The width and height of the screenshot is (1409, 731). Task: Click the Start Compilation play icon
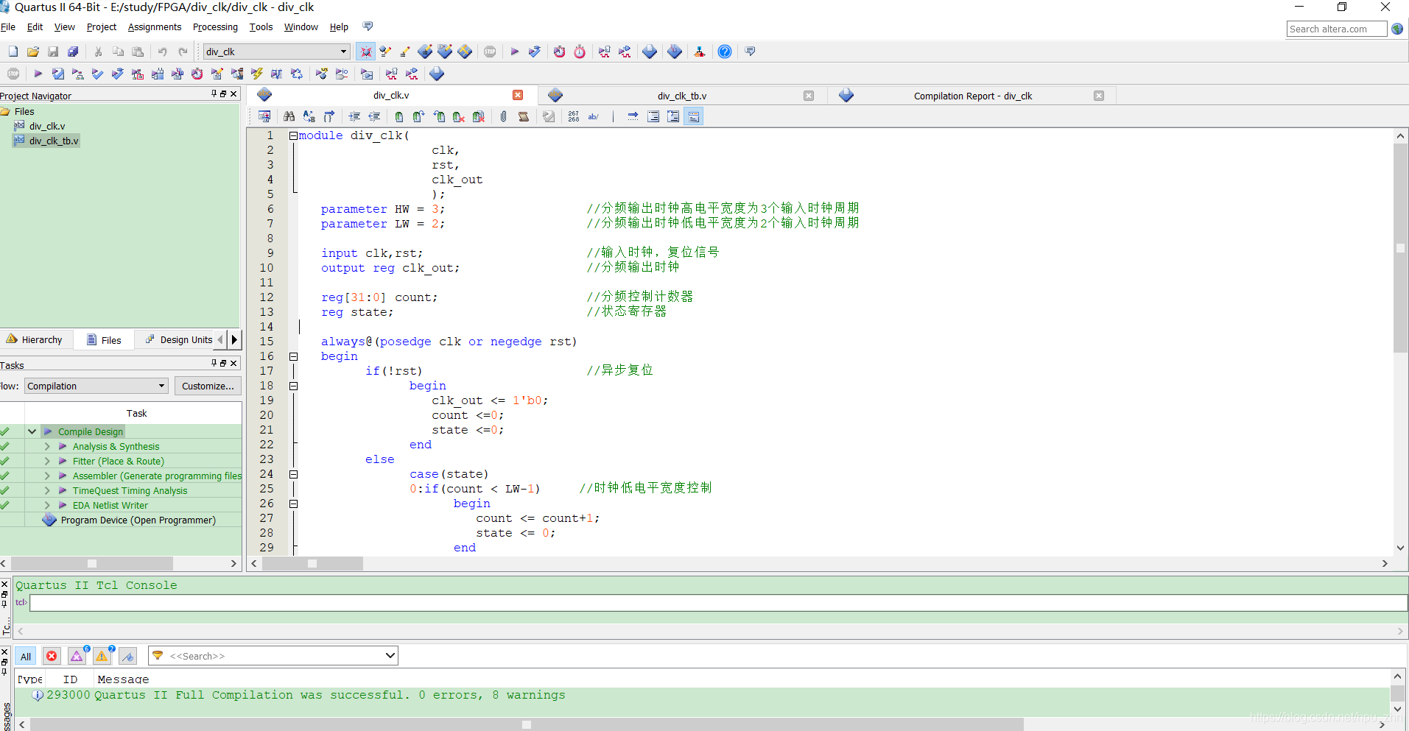coord(515,52)
